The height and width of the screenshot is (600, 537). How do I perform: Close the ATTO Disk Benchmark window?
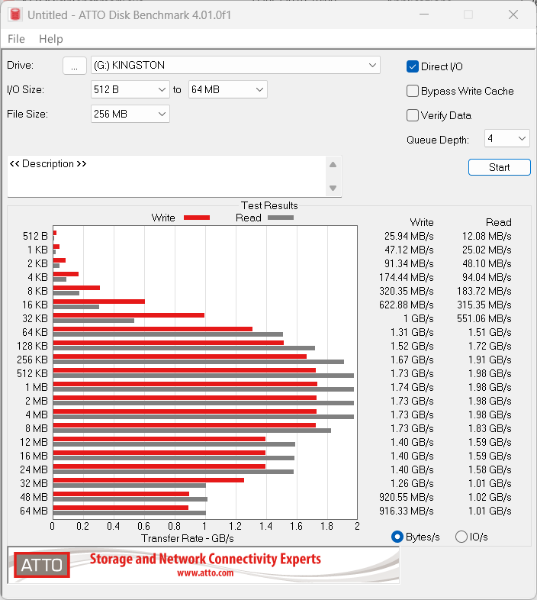513,15
